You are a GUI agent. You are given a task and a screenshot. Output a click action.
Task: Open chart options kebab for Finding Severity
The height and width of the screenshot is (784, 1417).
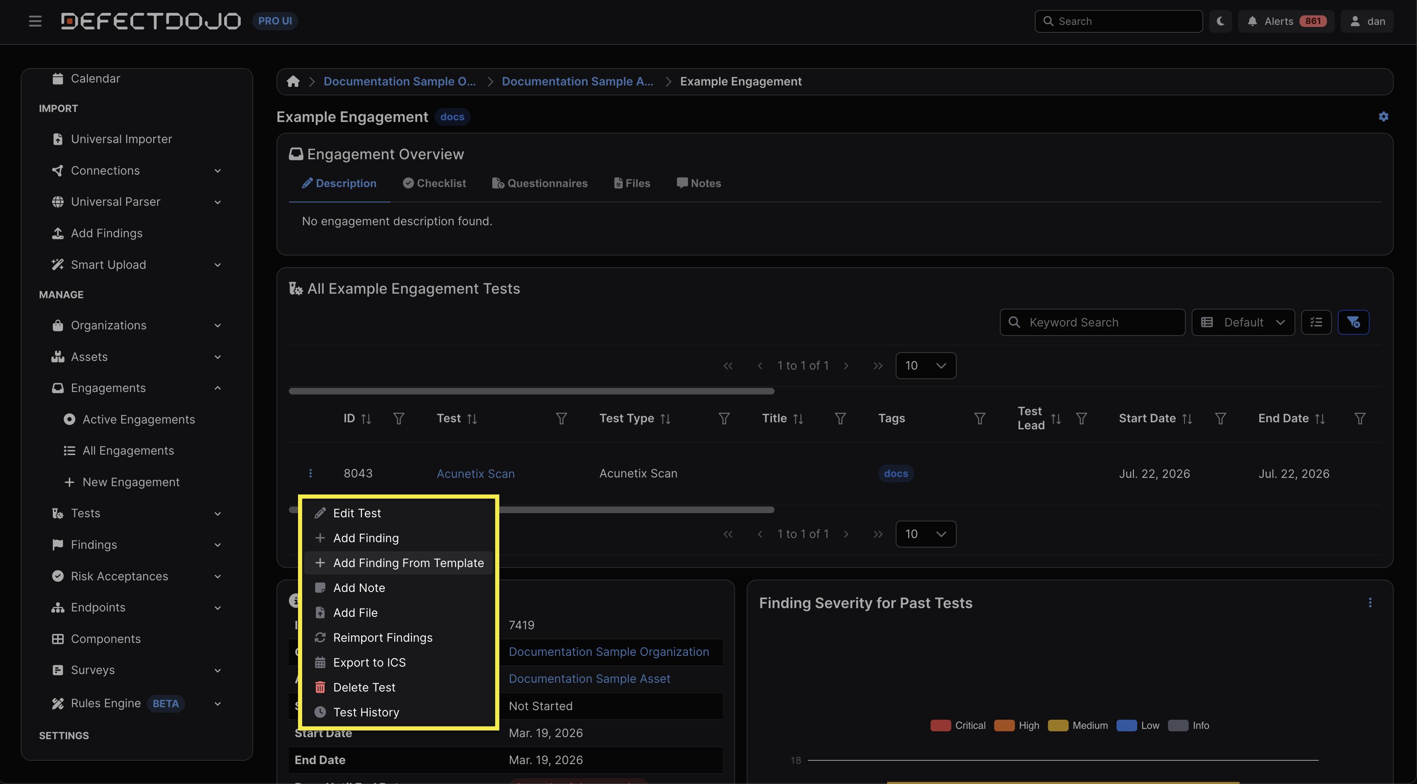click(x=1370, y=603)
